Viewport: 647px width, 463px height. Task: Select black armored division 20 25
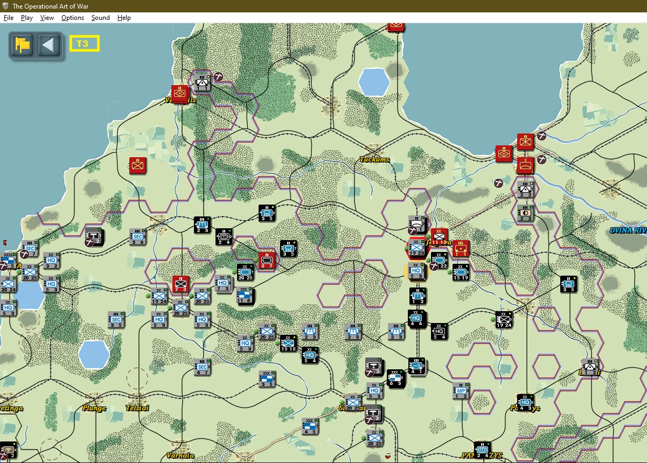245,272
